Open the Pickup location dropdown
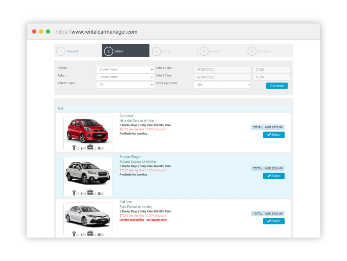This screenshot has height=261, width=347. point(125,69)
